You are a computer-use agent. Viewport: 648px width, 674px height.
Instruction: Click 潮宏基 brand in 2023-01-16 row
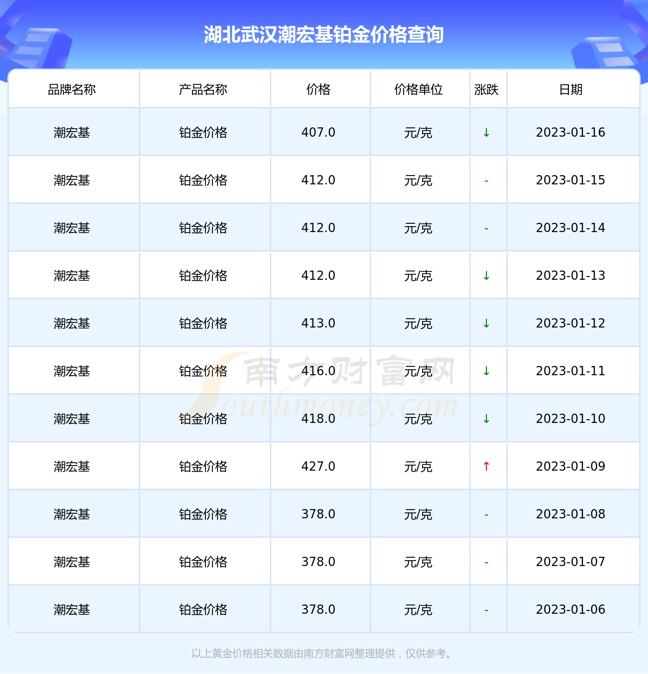(x=72, y=133)
